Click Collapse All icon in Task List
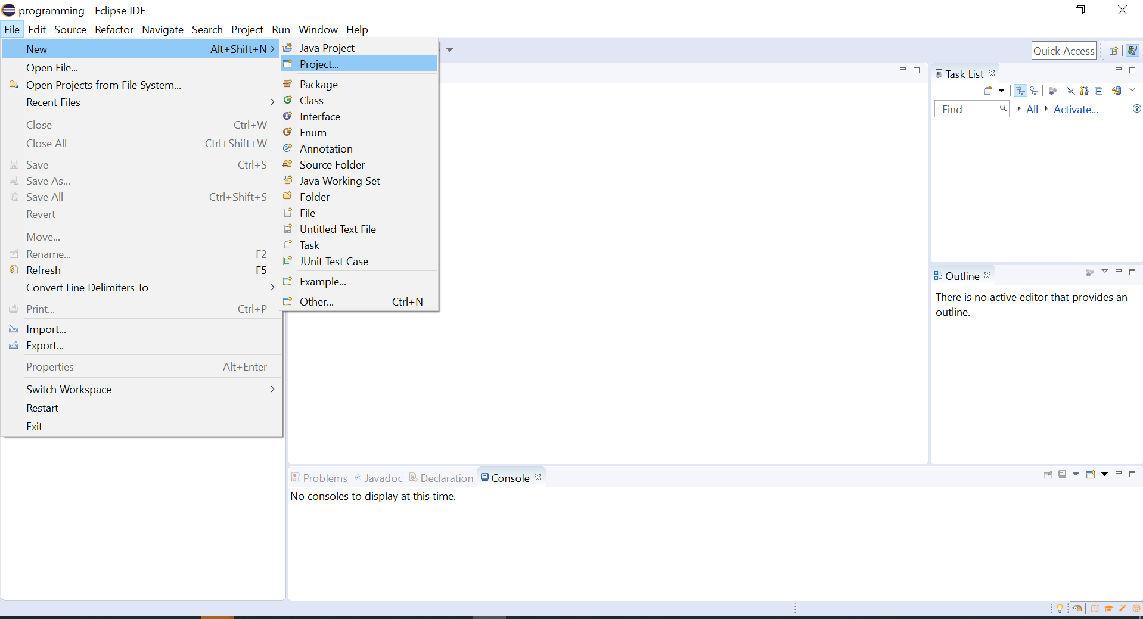Viewport: 1143px width, 619px height. (1098, 91)
